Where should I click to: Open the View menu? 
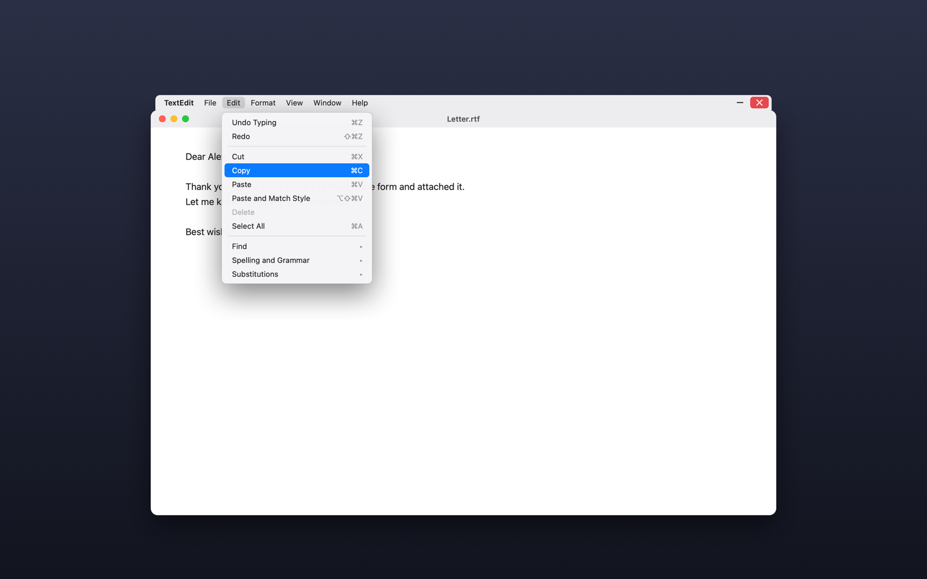click(x=294, y=102)
